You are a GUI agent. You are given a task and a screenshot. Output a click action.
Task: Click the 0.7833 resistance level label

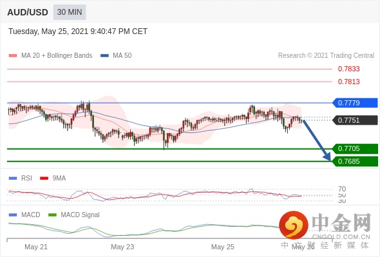point(348,69)
